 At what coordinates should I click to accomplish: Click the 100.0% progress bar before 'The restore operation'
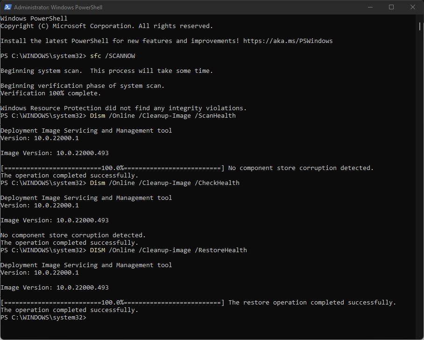coord(113,302)
